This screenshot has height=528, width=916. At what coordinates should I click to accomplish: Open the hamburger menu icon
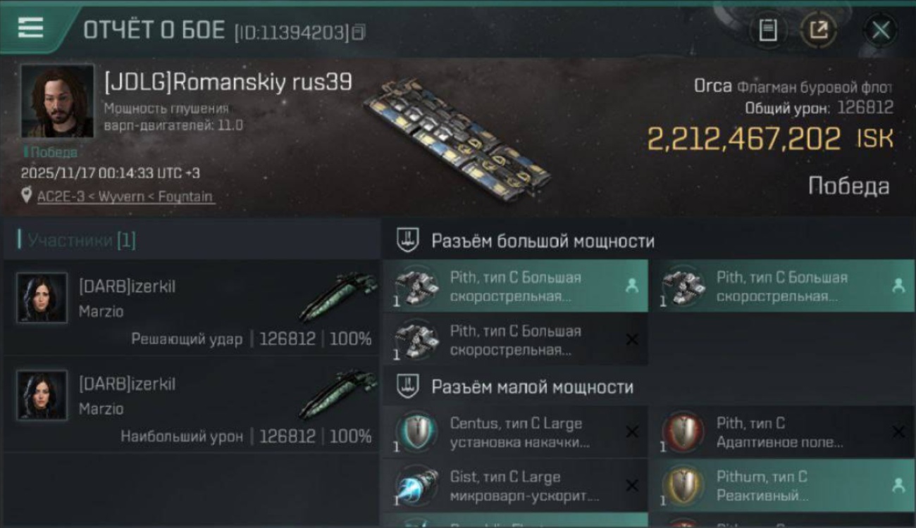click(x=30, y=28)
